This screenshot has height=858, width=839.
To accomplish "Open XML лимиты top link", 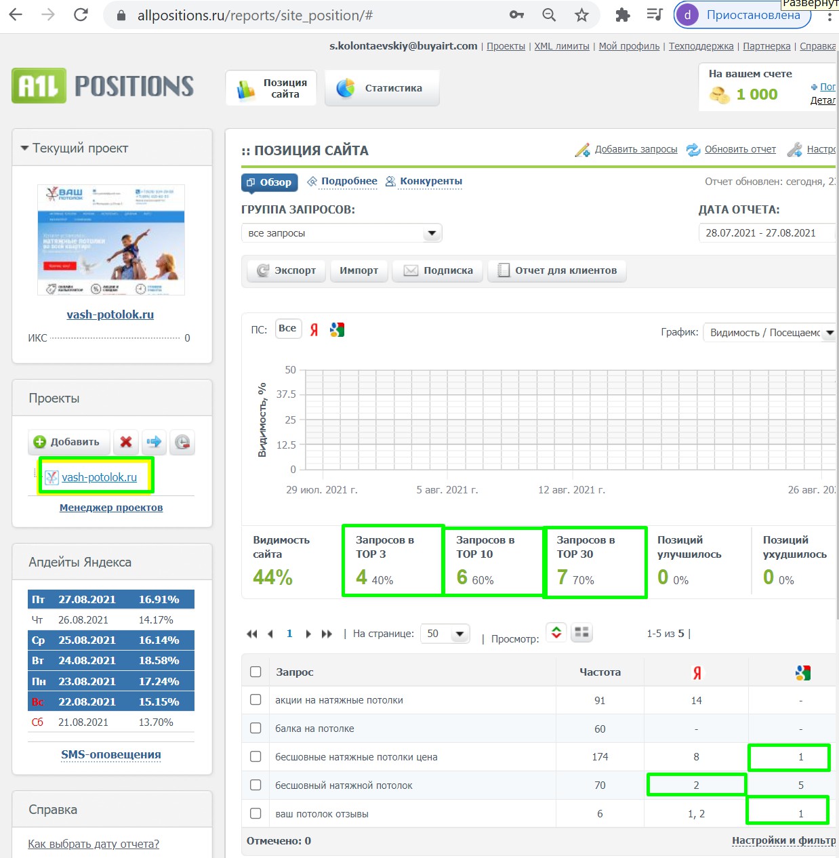I will [562, 46].
